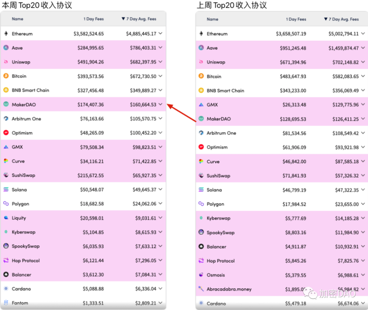Sort right table by 1 Day Fees
The width and height of the screenshot is (368, 310).
[x=296, y=19]
